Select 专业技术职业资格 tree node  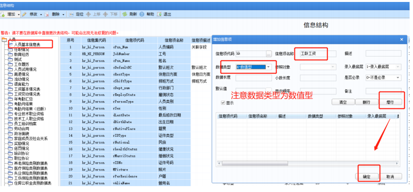point(29,114)
